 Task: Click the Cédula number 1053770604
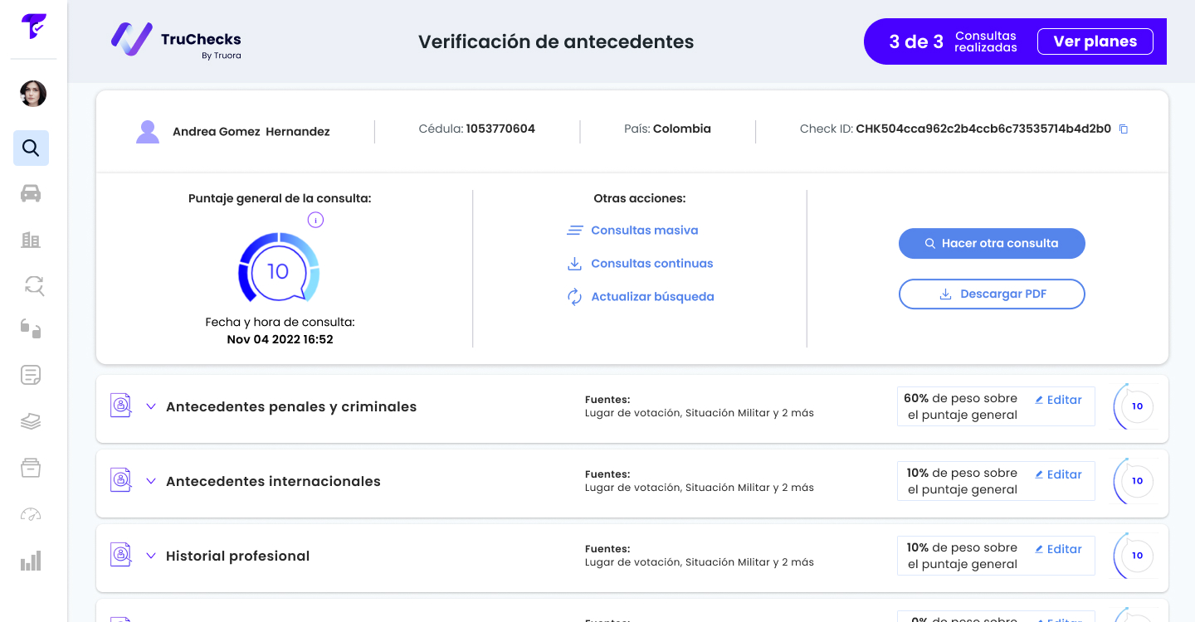[x=500, y=129]
